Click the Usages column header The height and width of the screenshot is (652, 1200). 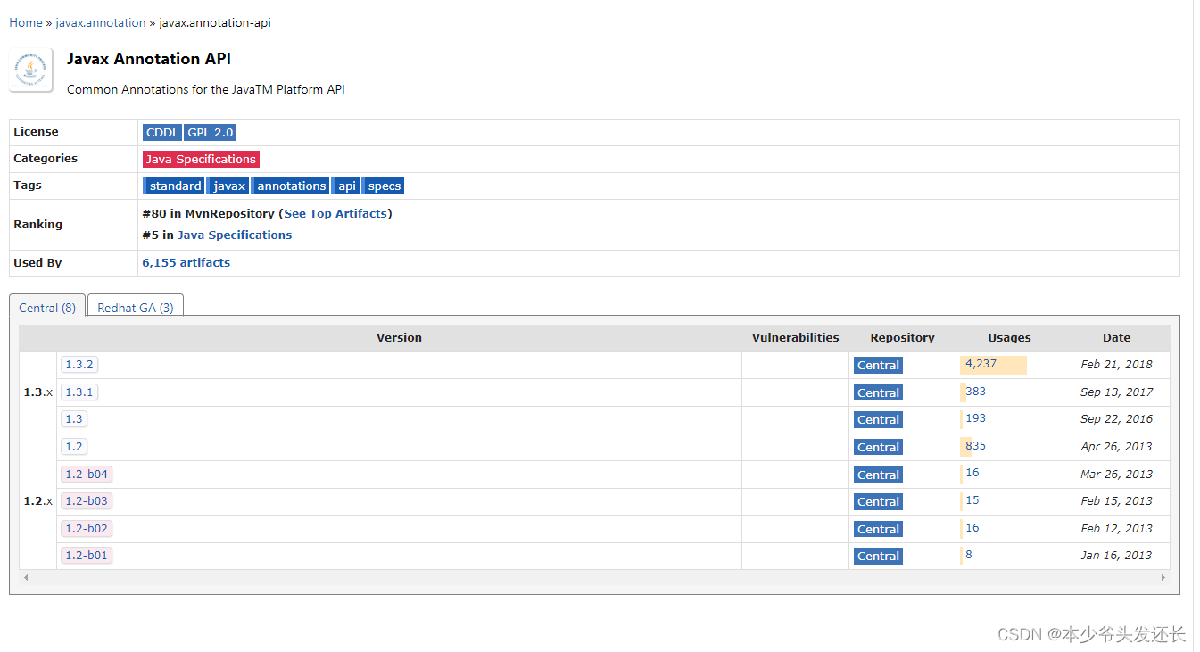click(x=1009, y=337)
